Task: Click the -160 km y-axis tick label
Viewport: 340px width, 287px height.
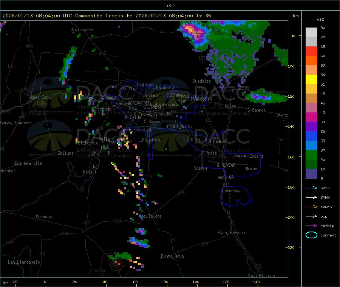Action: pyautogui.click(x=290, y=157)
